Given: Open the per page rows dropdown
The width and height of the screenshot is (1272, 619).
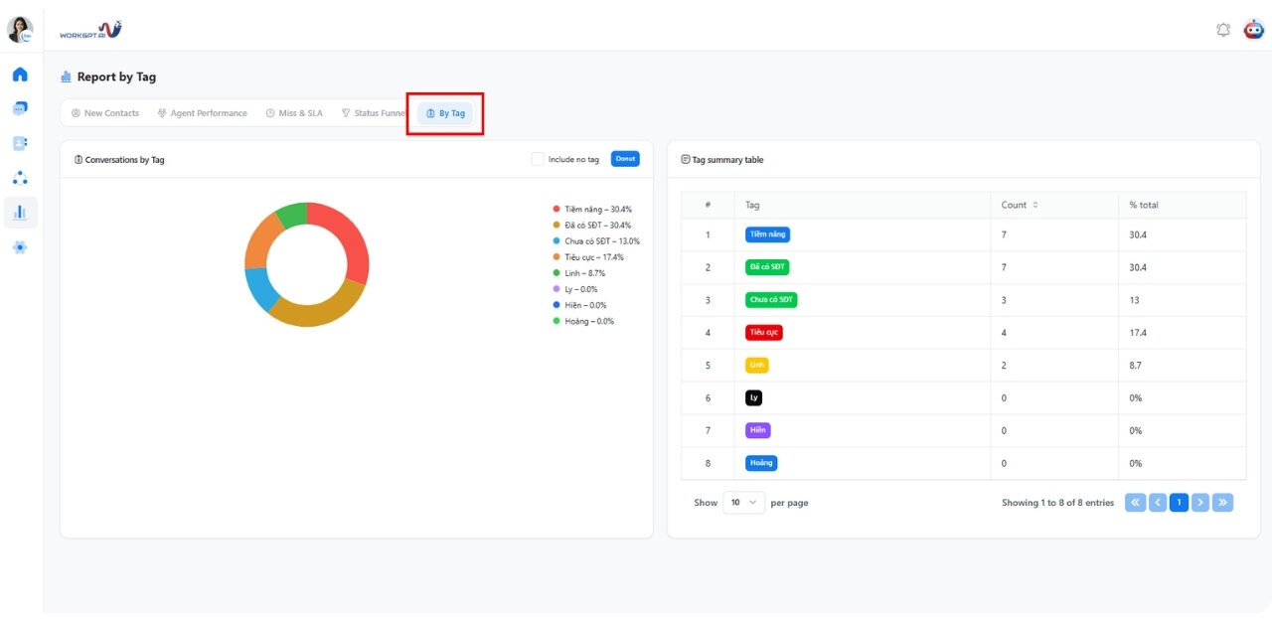Looking at the screenshot, I should click(x=743, y=503).
